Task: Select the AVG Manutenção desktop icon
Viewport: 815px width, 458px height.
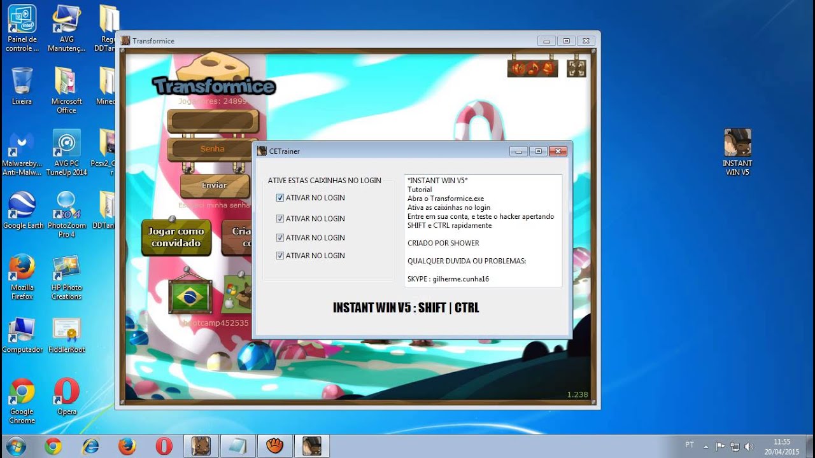Action: (66, 28)
